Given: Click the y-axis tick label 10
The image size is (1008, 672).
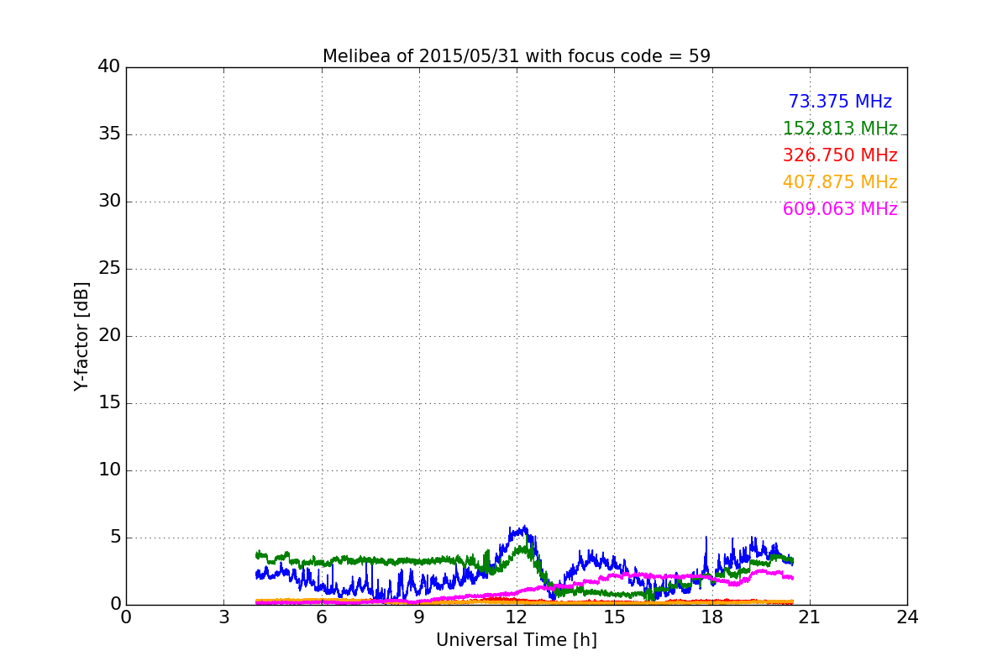Looking at the screenshot, I should point(109,470).
